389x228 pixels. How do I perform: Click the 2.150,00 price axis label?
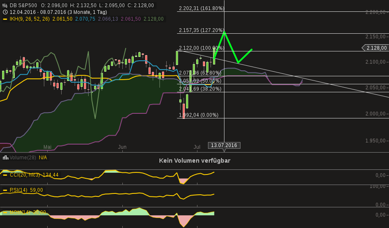375,37
